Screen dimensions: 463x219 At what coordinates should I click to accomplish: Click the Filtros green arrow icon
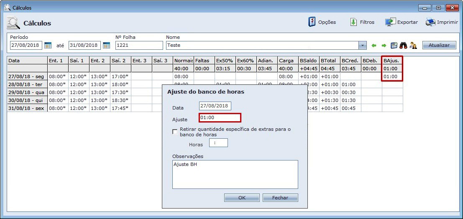click(x=353, y=22)
